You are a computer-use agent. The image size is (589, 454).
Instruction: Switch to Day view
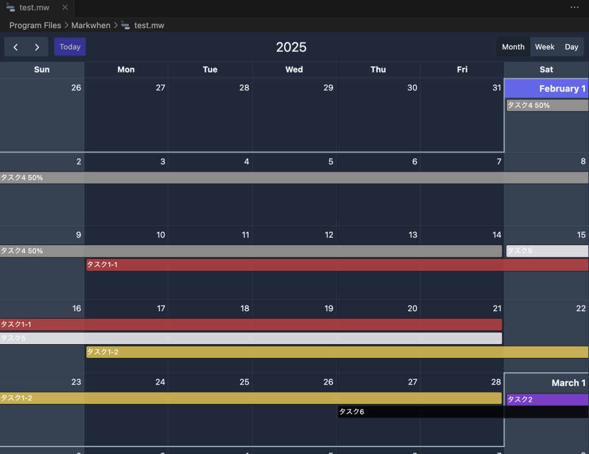click(x=571, y=47)
